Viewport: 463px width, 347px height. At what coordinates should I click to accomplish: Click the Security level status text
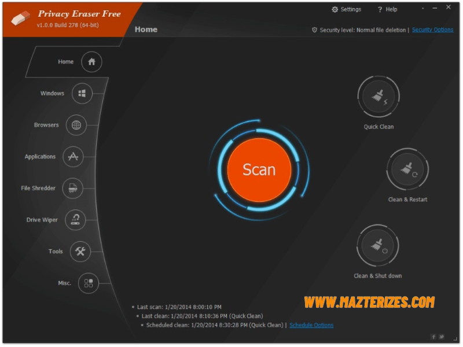[363, 30]
